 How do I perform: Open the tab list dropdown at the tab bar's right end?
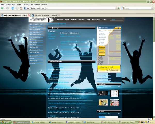pyautogui.click(x=154, y=15)
